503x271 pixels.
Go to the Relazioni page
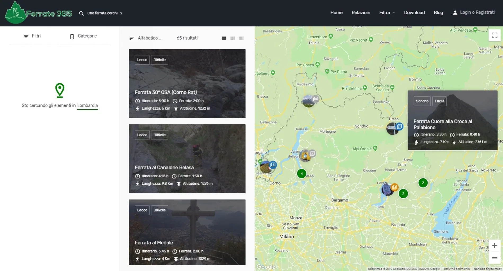(361, 13)
